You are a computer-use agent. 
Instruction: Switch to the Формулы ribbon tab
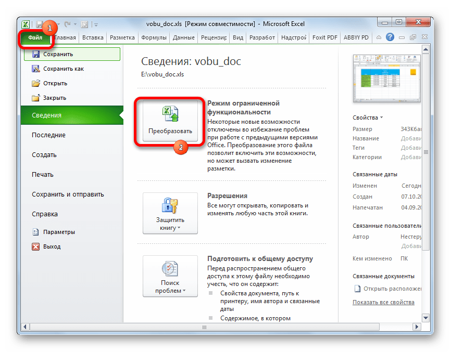click(x=154, y=37)
